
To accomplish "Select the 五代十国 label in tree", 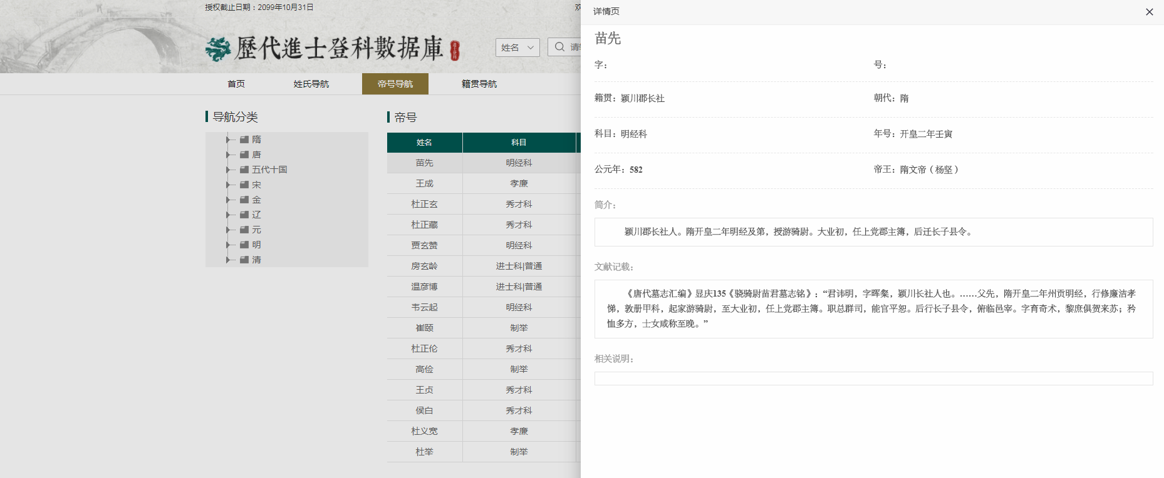I will pos(269,170).
